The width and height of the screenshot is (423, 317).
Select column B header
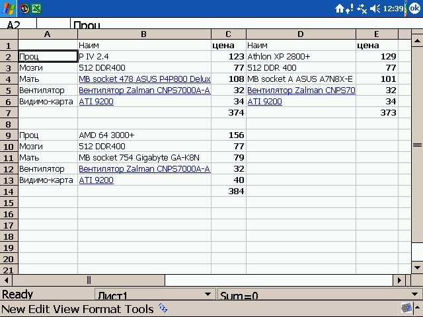point(144,34)
